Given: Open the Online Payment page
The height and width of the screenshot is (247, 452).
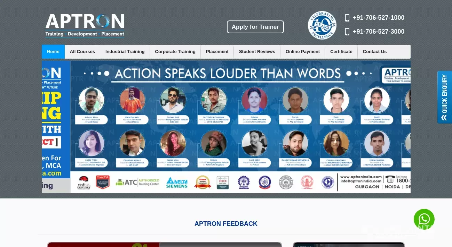Looking at the screenshot, I should coord(303,52).
